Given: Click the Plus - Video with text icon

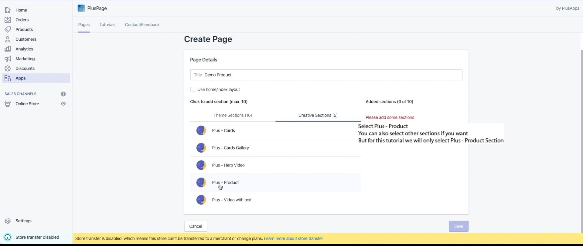Looking at the screenshot, I should coord(201,200).
